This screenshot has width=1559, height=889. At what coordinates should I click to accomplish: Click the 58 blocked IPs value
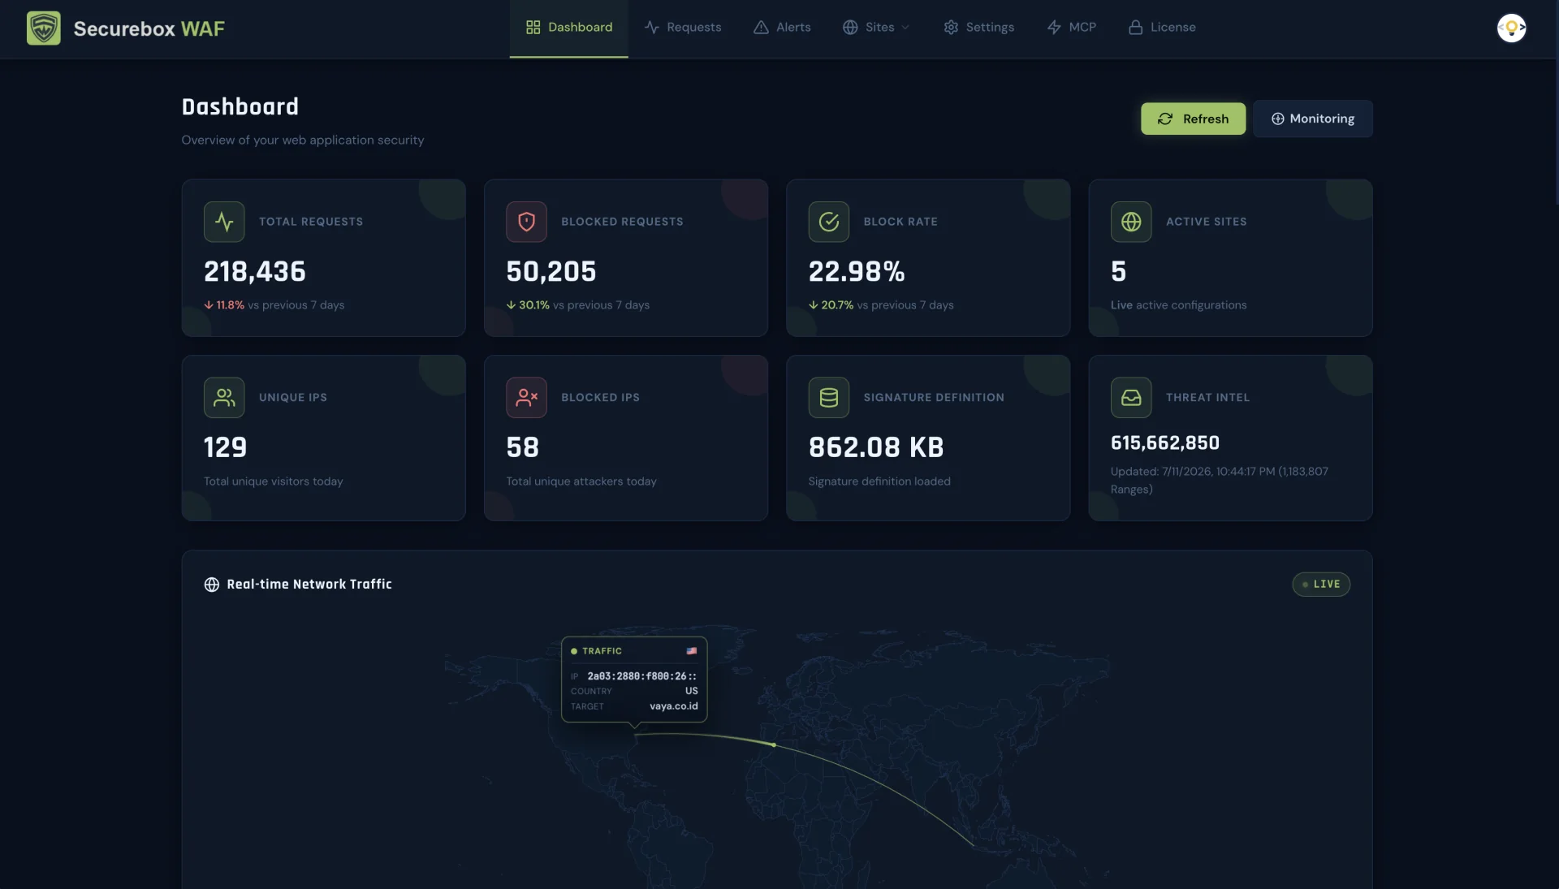pos(522,447)
